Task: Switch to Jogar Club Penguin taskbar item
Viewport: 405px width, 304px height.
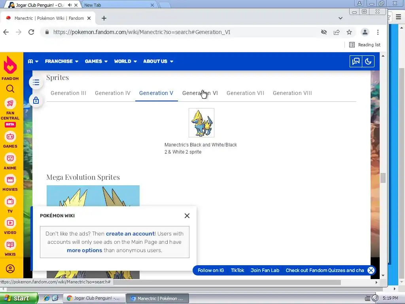Action: (95, 298)
